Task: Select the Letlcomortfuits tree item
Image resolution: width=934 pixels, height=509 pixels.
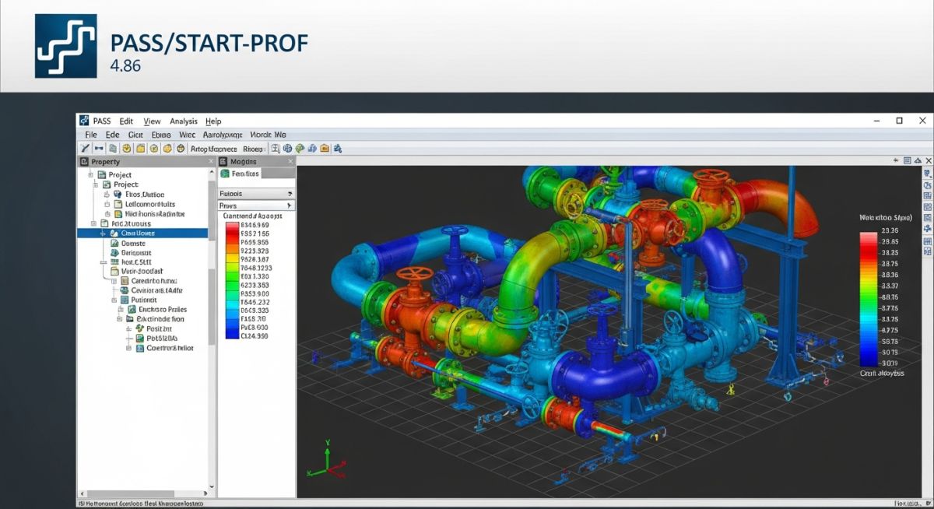Action: 150,204
